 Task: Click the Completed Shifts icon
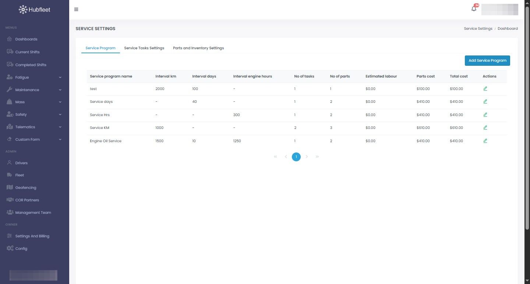tap(10, 65)
